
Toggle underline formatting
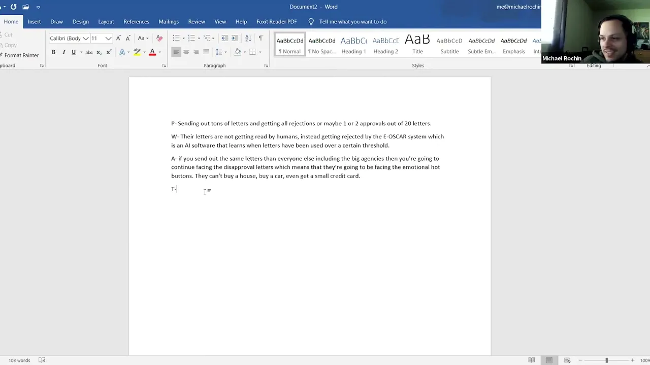73,52
